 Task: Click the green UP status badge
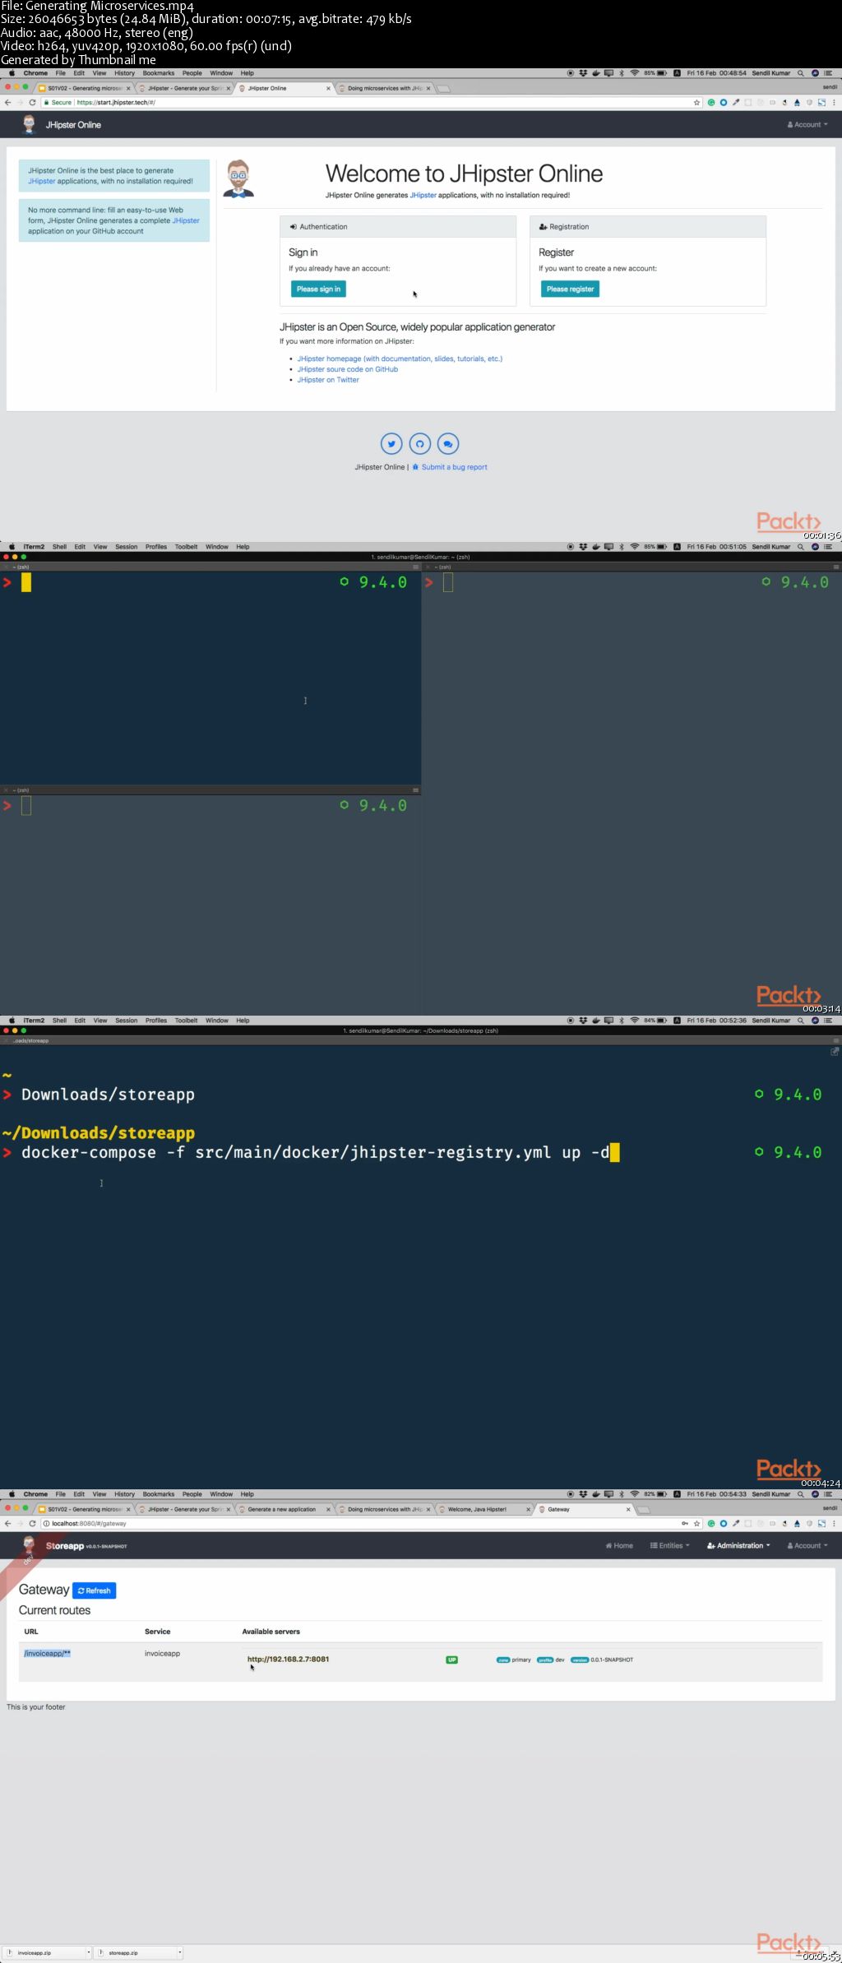[451, 1660]
